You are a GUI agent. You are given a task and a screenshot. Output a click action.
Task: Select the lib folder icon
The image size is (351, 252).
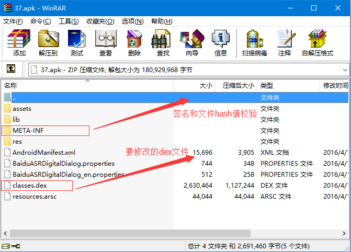point(7,120)
